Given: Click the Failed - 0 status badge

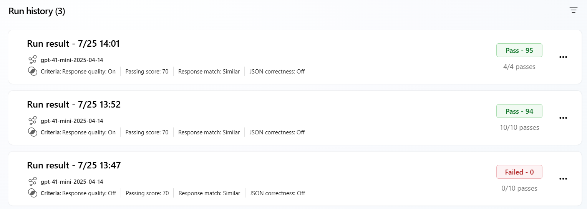Looking at the screenshot, I should (x=519, y=172).
